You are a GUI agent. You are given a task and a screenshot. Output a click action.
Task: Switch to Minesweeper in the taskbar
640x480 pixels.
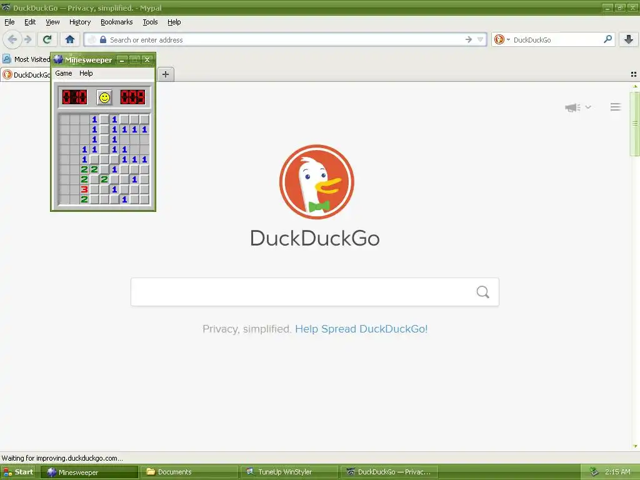tap(89, 472)
